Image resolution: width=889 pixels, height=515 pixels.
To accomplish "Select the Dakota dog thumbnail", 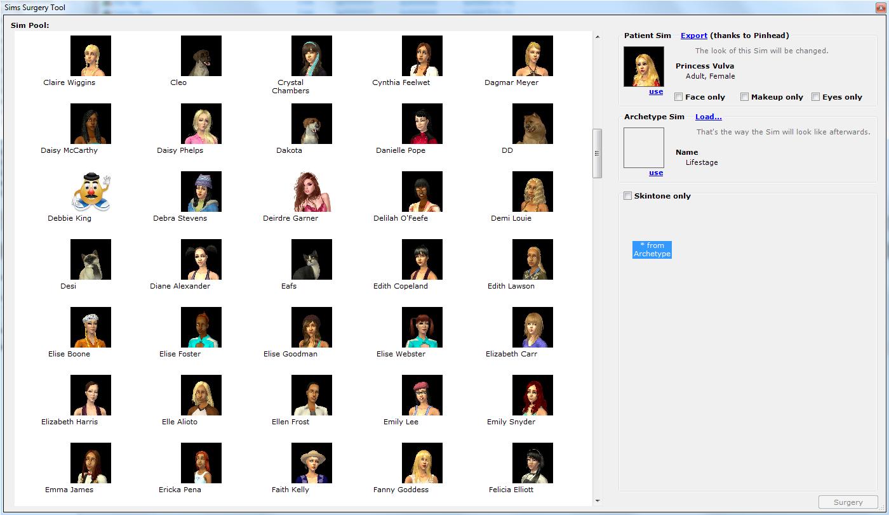I will click(x=311, y=123).
